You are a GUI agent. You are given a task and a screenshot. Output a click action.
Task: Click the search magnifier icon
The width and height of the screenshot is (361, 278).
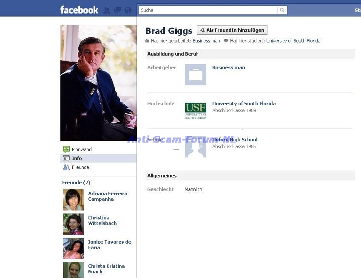282,10
